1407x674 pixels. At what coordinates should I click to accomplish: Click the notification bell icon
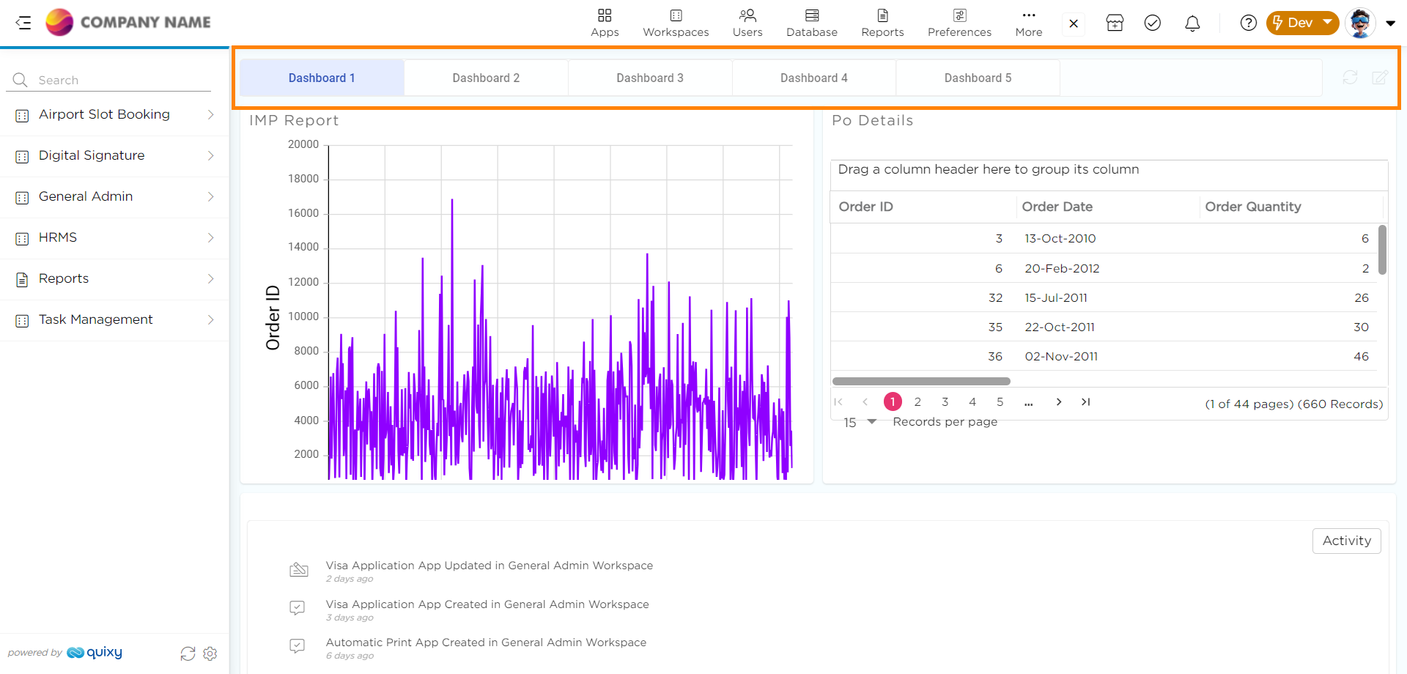(x=1192, y=23)
